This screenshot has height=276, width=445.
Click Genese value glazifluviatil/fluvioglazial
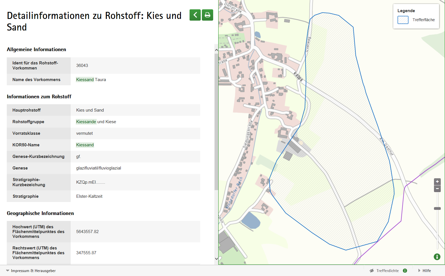pos(98,168)
